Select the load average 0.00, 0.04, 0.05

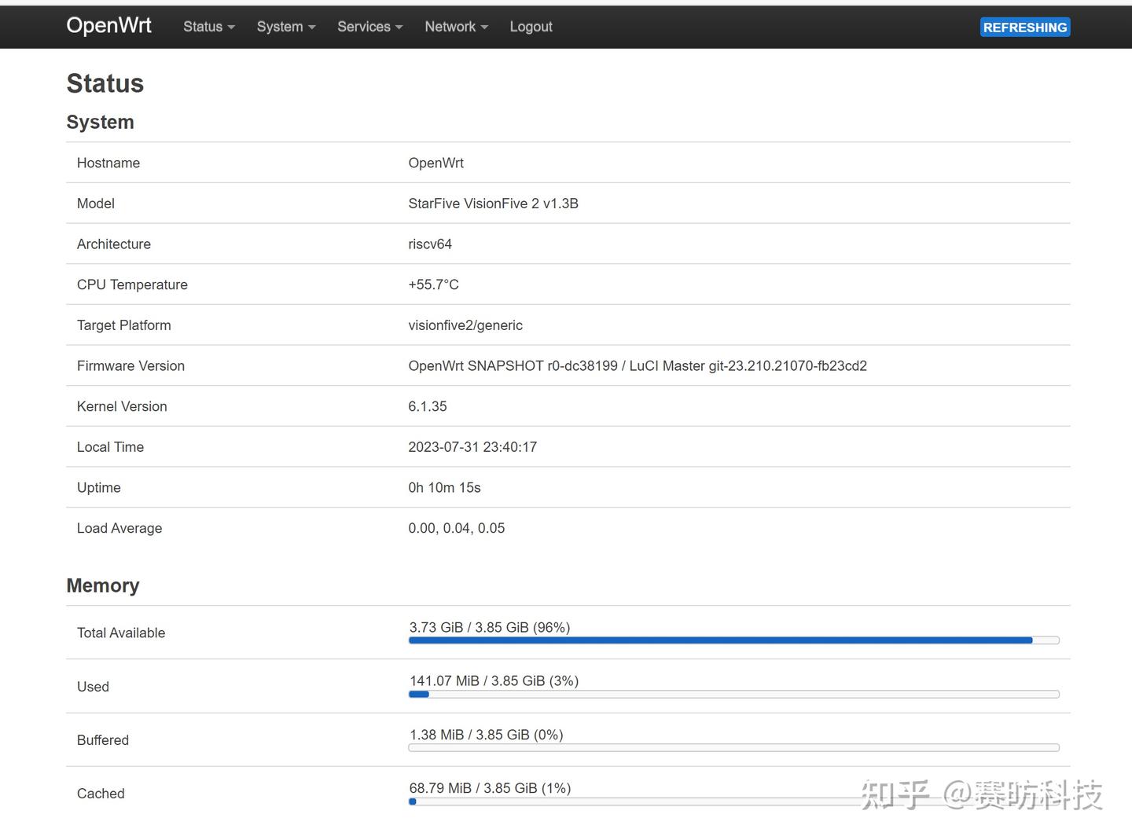457,529
